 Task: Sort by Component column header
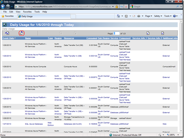click(x=125, y=38)
